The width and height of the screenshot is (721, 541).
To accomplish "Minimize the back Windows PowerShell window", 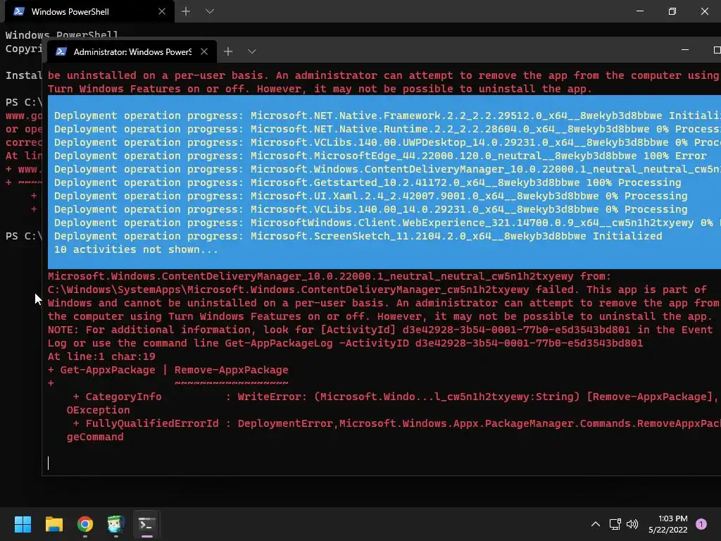I will [x=640, y=11].
